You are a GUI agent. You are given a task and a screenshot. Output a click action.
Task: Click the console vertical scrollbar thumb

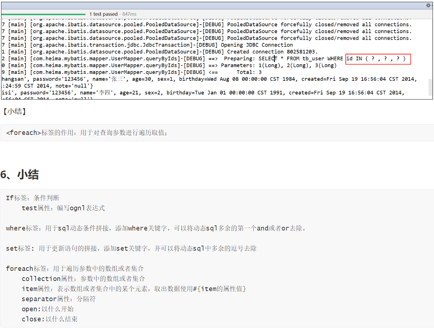(430, 87)
